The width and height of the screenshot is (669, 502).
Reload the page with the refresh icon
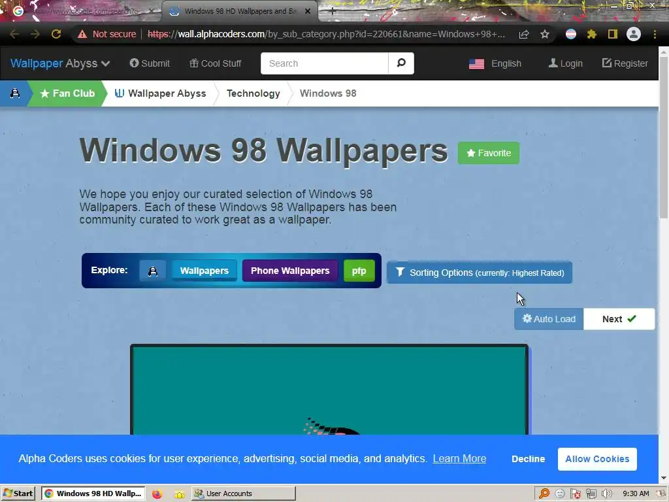pyautogui.click(x=56, y=34)
